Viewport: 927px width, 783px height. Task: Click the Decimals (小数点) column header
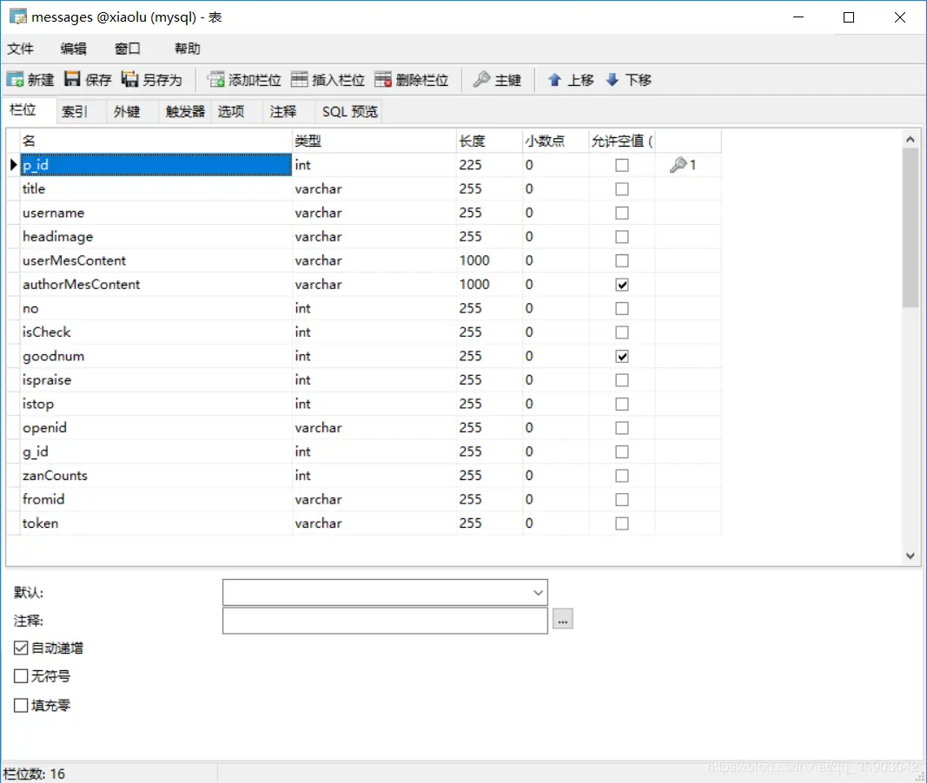(556, 141)
